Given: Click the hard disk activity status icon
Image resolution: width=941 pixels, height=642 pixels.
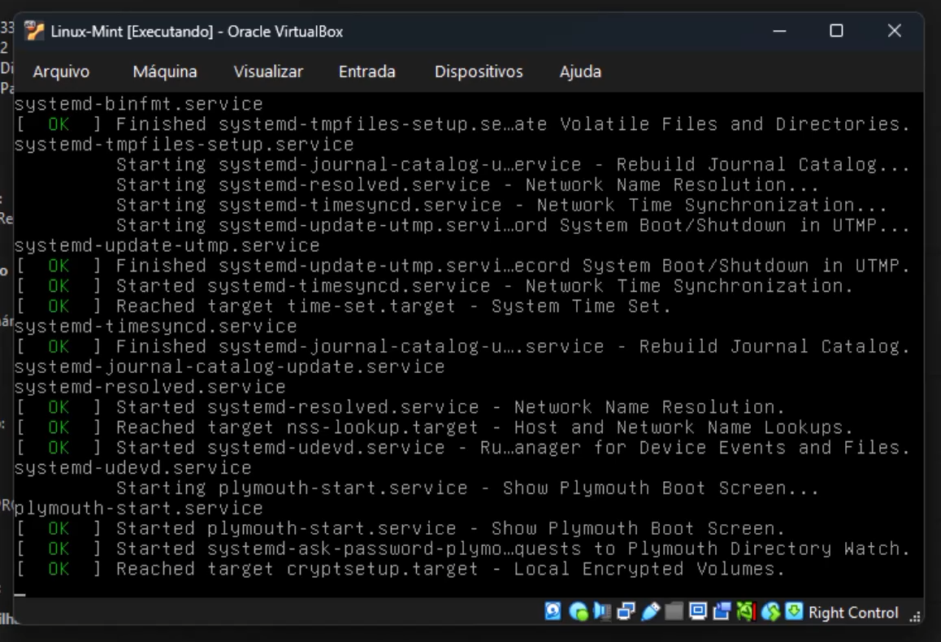Looking at the screenshot, I should click(553, 611).
